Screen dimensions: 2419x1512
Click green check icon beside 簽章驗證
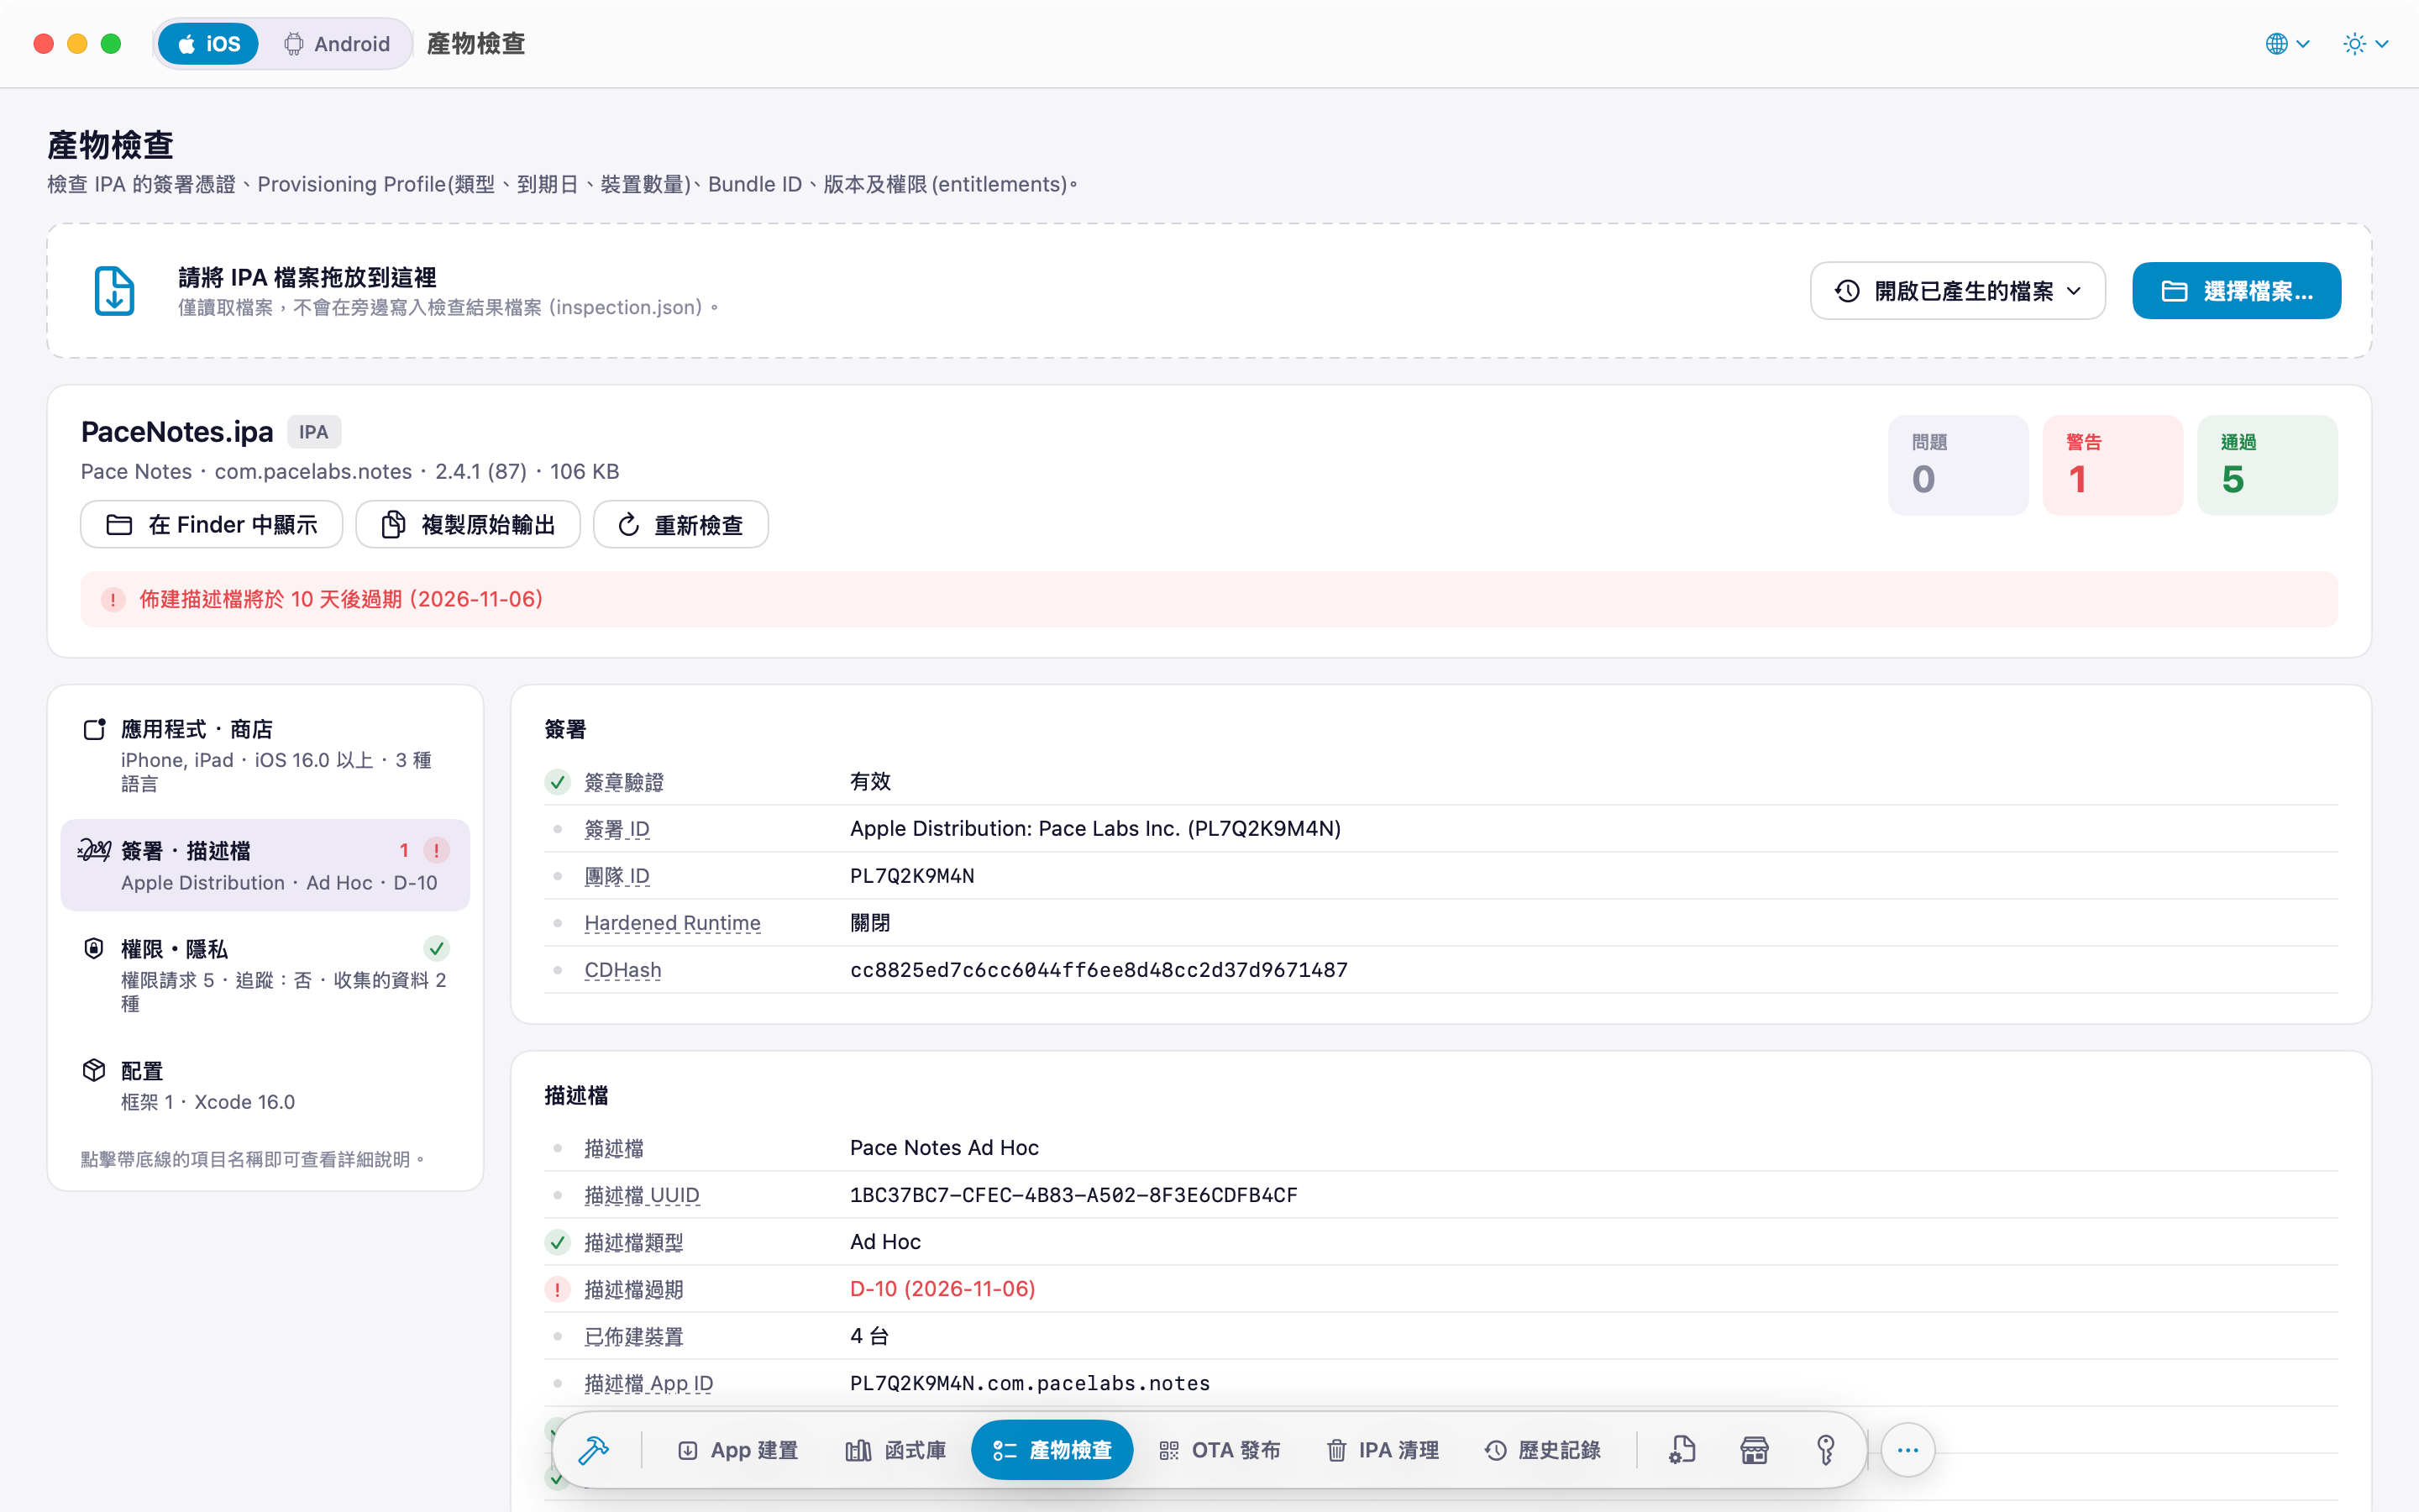pos(558,782)
